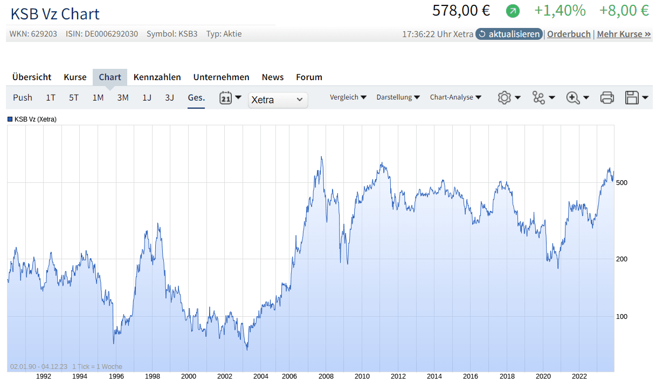The image size is (656, 384).
Task: Select the 1J timeframe
Action: [x=147, y=97]
